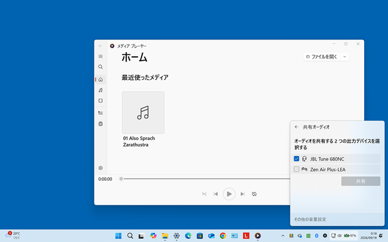
Task: Close the Media Player window
Action: pyautogui.click(x=358, y=44)
